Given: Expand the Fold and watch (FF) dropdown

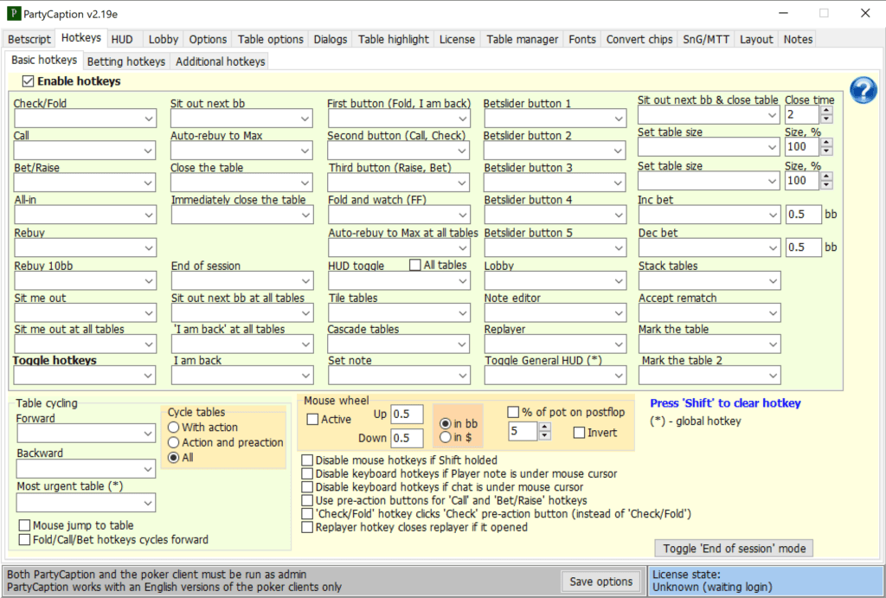Looking at the screenshot, I should [399, 215].
